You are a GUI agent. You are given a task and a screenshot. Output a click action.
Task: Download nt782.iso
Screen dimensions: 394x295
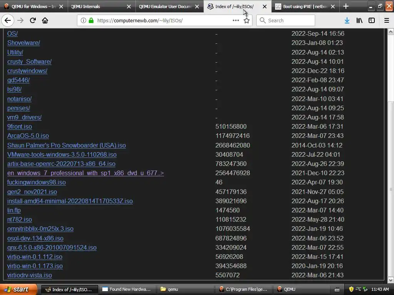[20, 220]
